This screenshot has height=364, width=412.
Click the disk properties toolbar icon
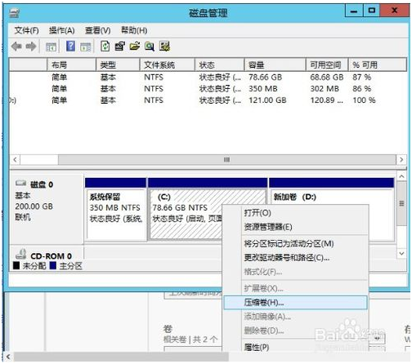pos(119,47)
